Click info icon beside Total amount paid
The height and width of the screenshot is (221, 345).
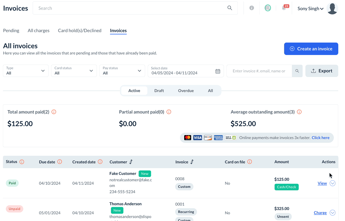click(x=54, y=112)
